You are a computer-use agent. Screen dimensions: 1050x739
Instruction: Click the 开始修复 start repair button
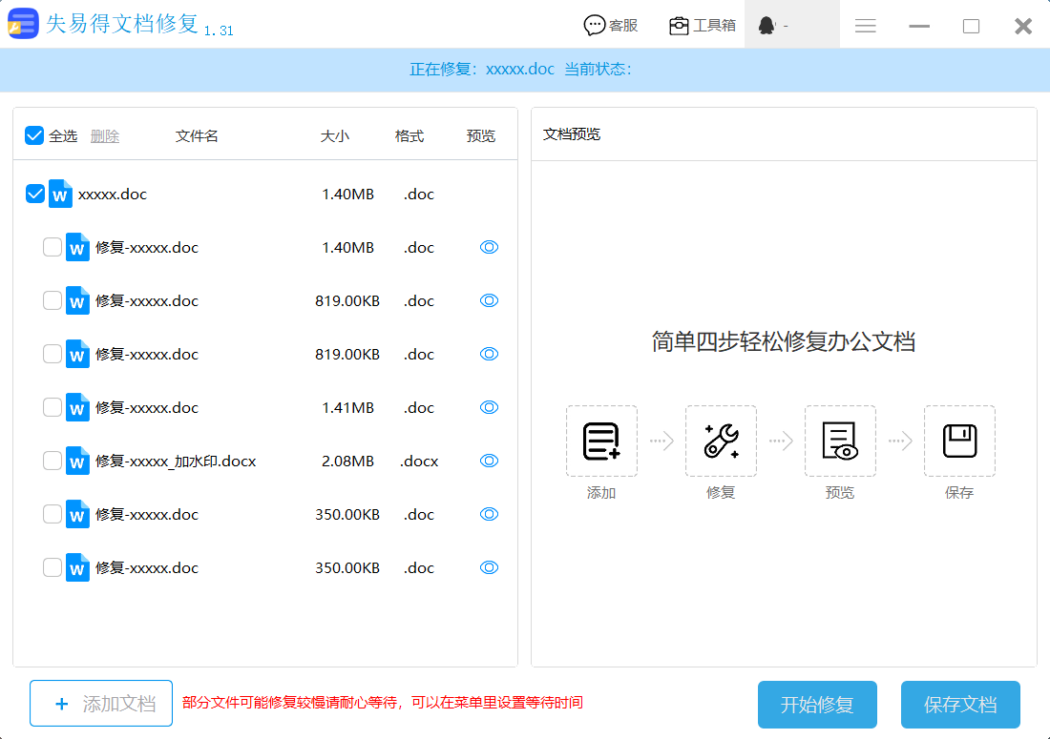(x=816, y=705)
